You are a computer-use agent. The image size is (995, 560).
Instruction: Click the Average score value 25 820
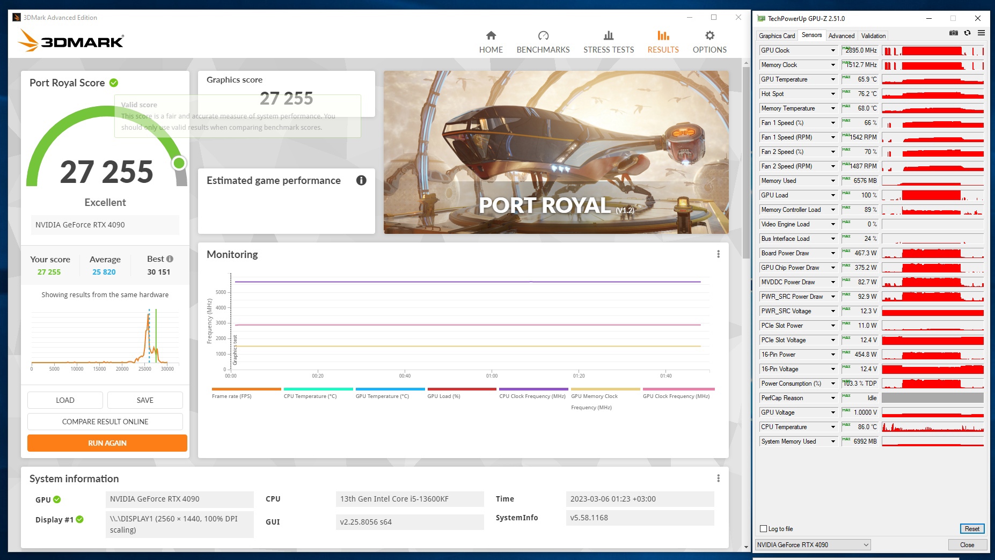click(104, 272)
